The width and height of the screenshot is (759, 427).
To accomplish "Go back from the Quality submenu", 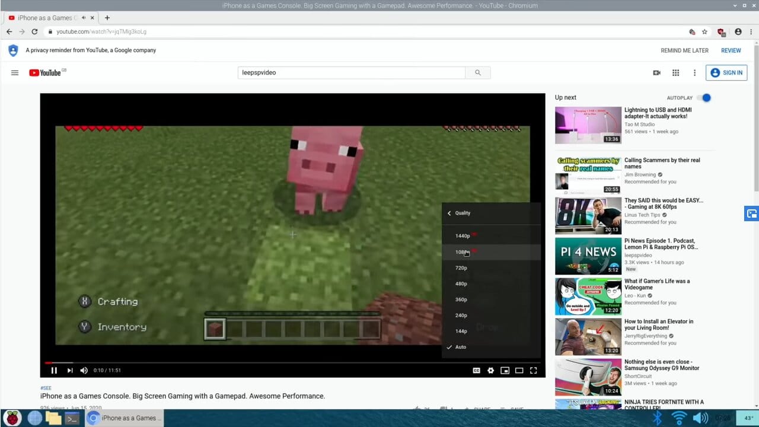I will click(x=450, y=212).
